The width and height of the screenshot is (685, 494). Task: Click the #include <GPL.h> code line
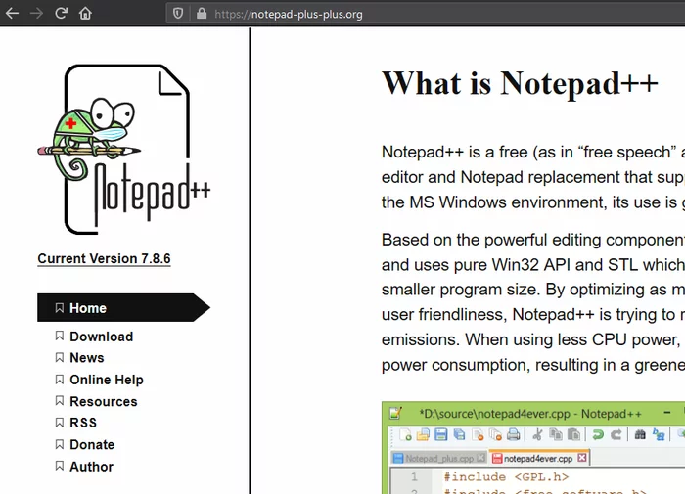point(506,477)
